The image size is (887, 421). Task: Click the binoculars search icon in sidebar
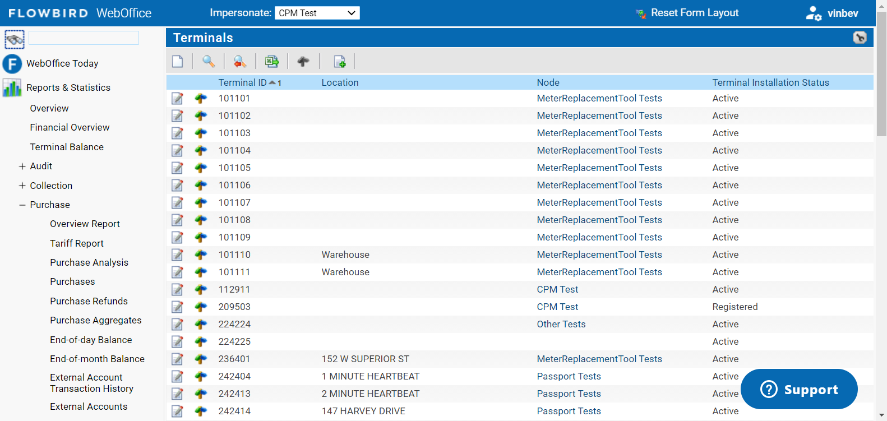pos(15,39)
